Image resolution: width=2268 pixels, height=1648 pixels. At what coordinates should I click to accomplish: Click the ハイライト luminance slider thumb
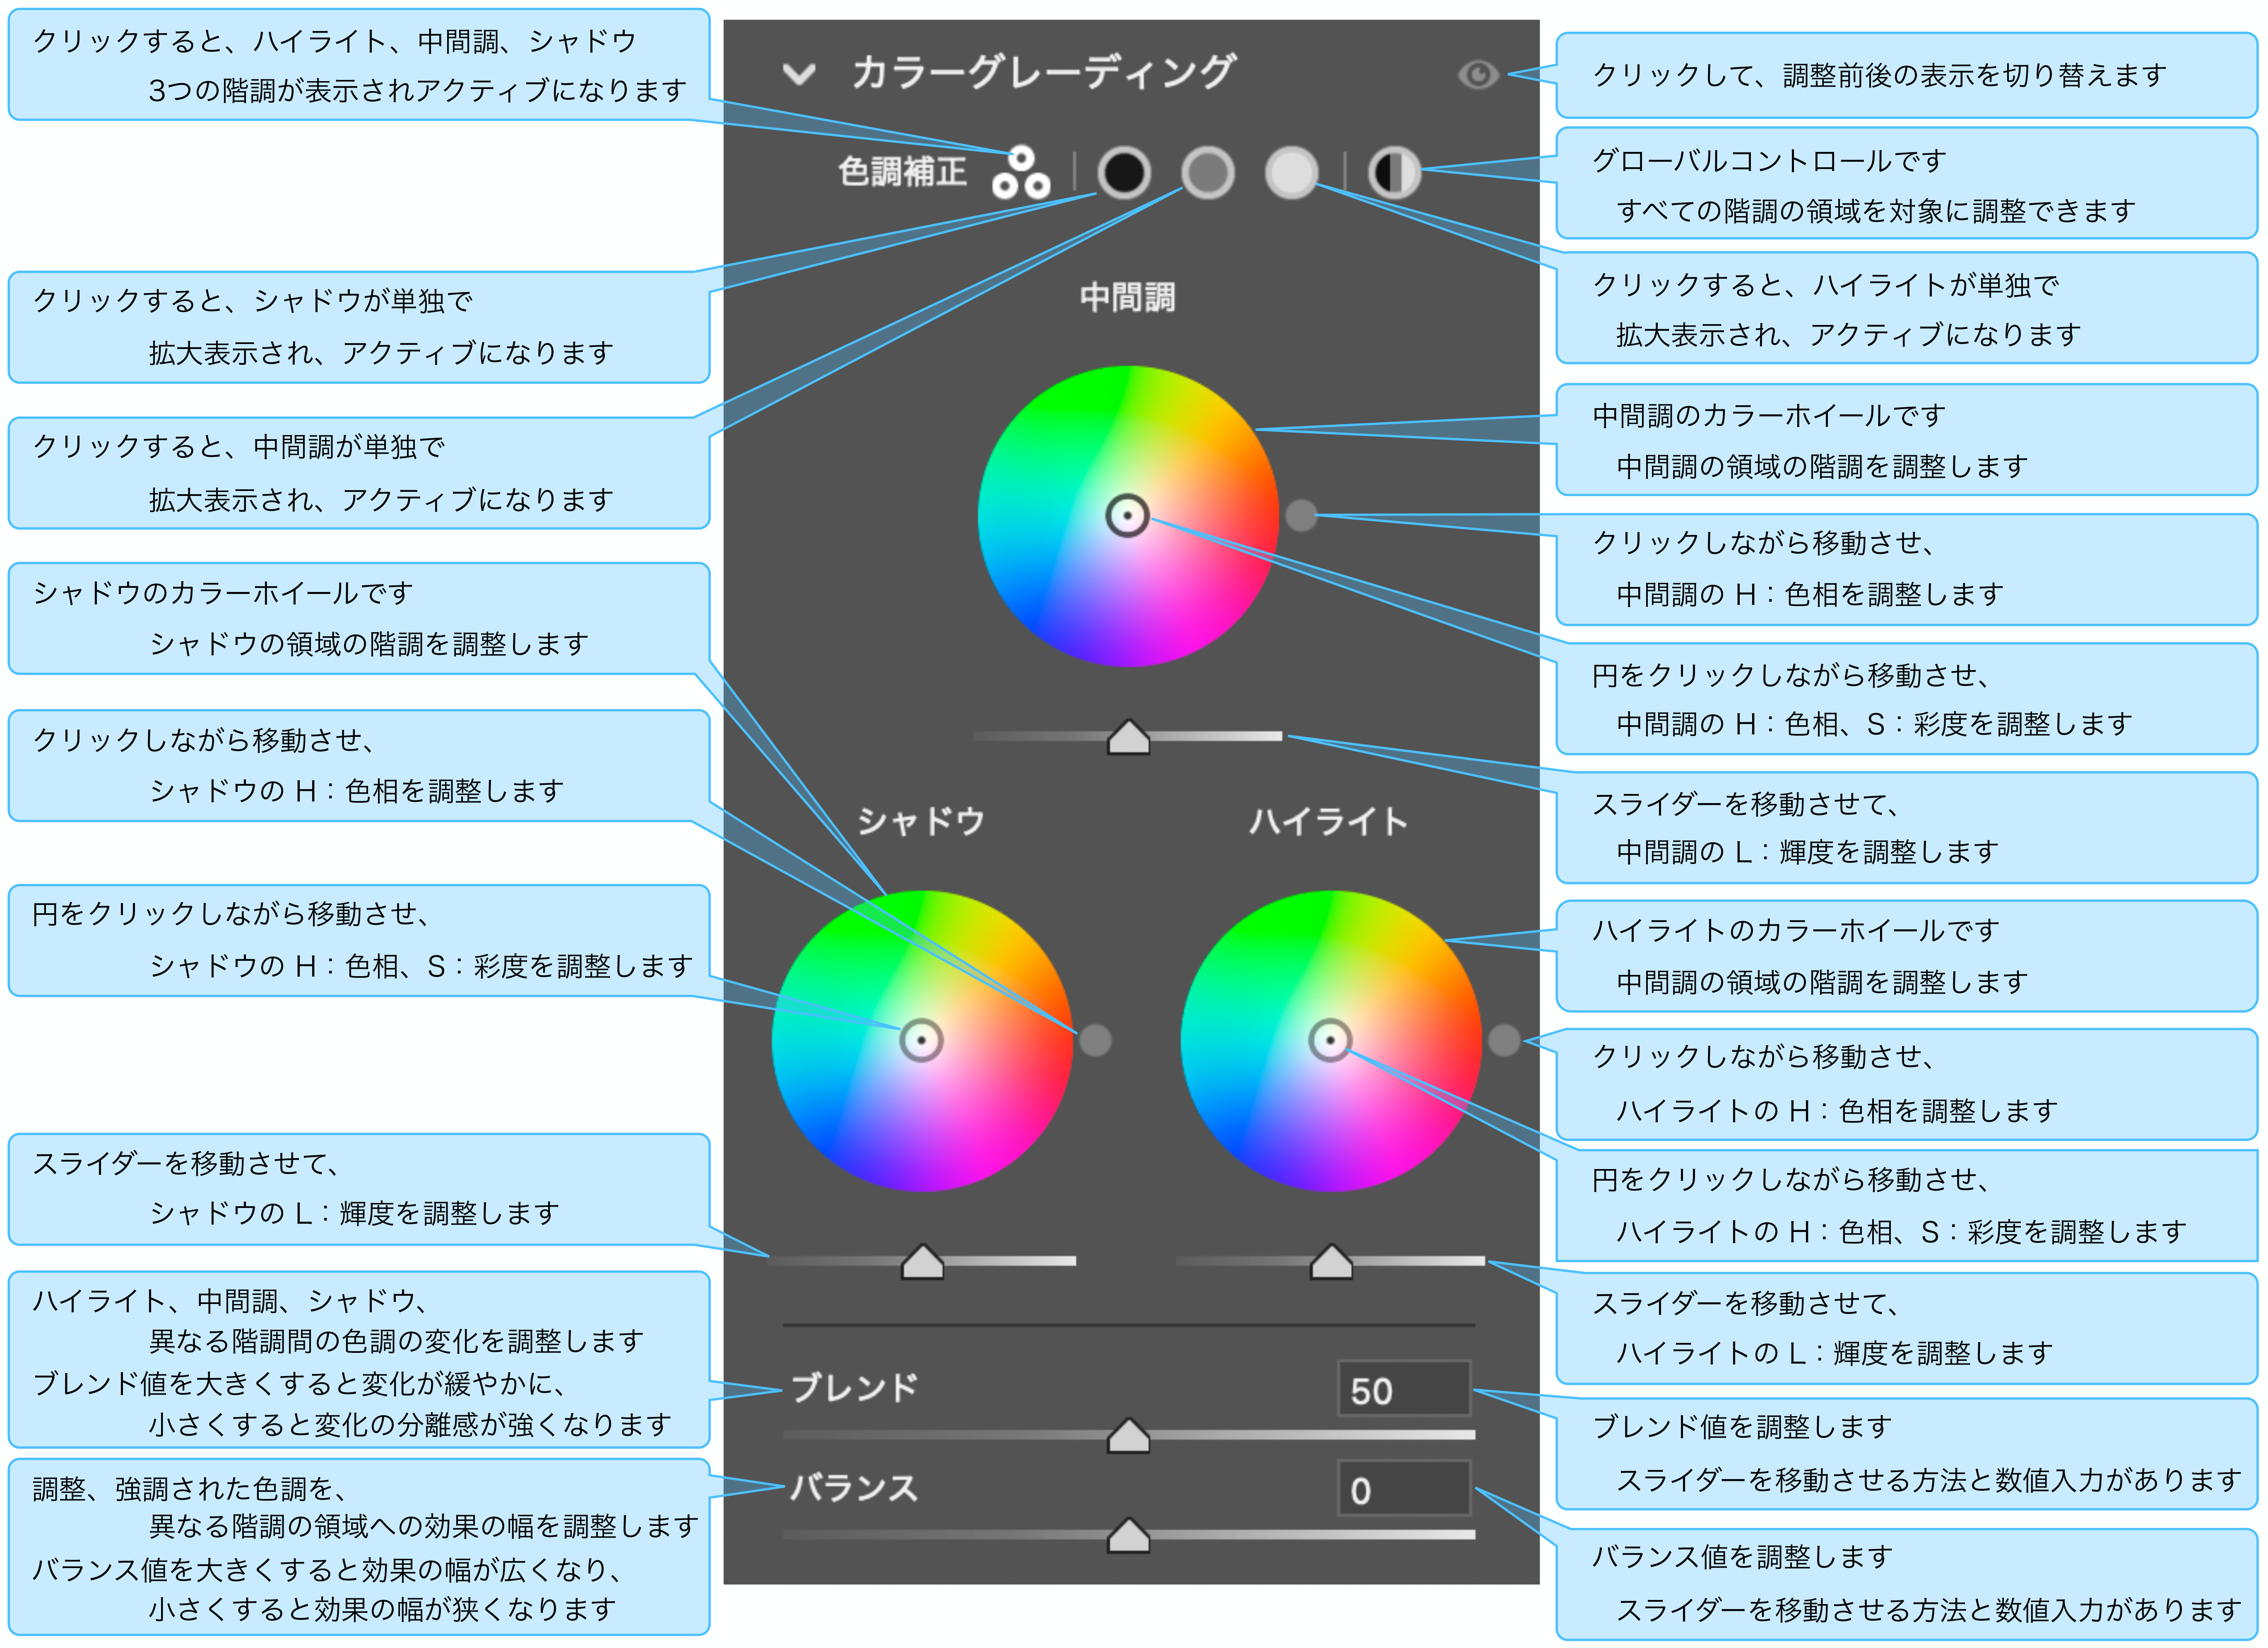coord(1332,1262)
